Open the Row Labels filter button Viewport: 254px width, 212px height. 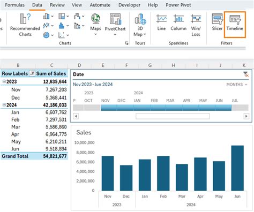(x=32, y=73)
